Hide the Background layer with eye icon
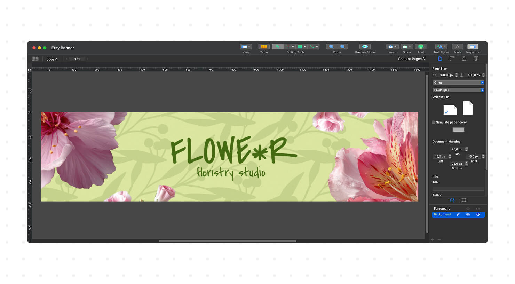This screenshot has width=515, height=284. (x=468, y=214)
